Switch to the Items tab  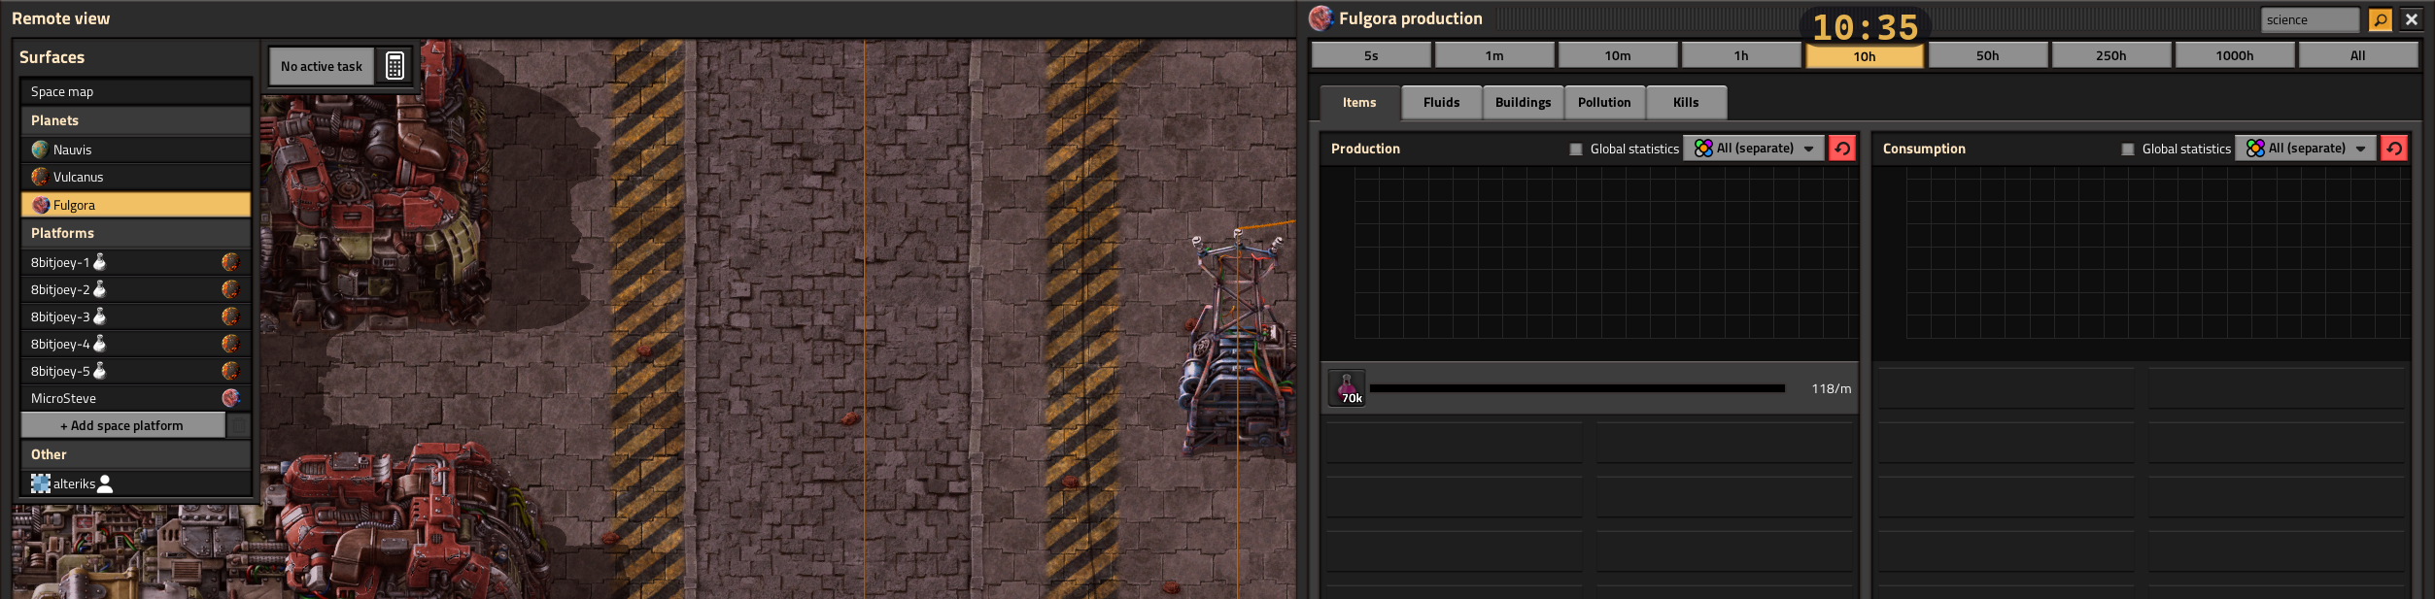coord(1359,103)
